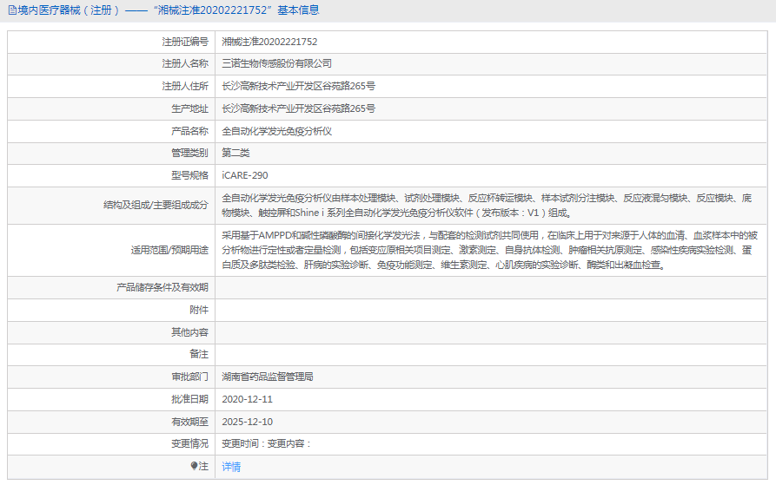The image size is (776, 485).
Task: Click the 管理类别 label
Action: pos(189,153)
